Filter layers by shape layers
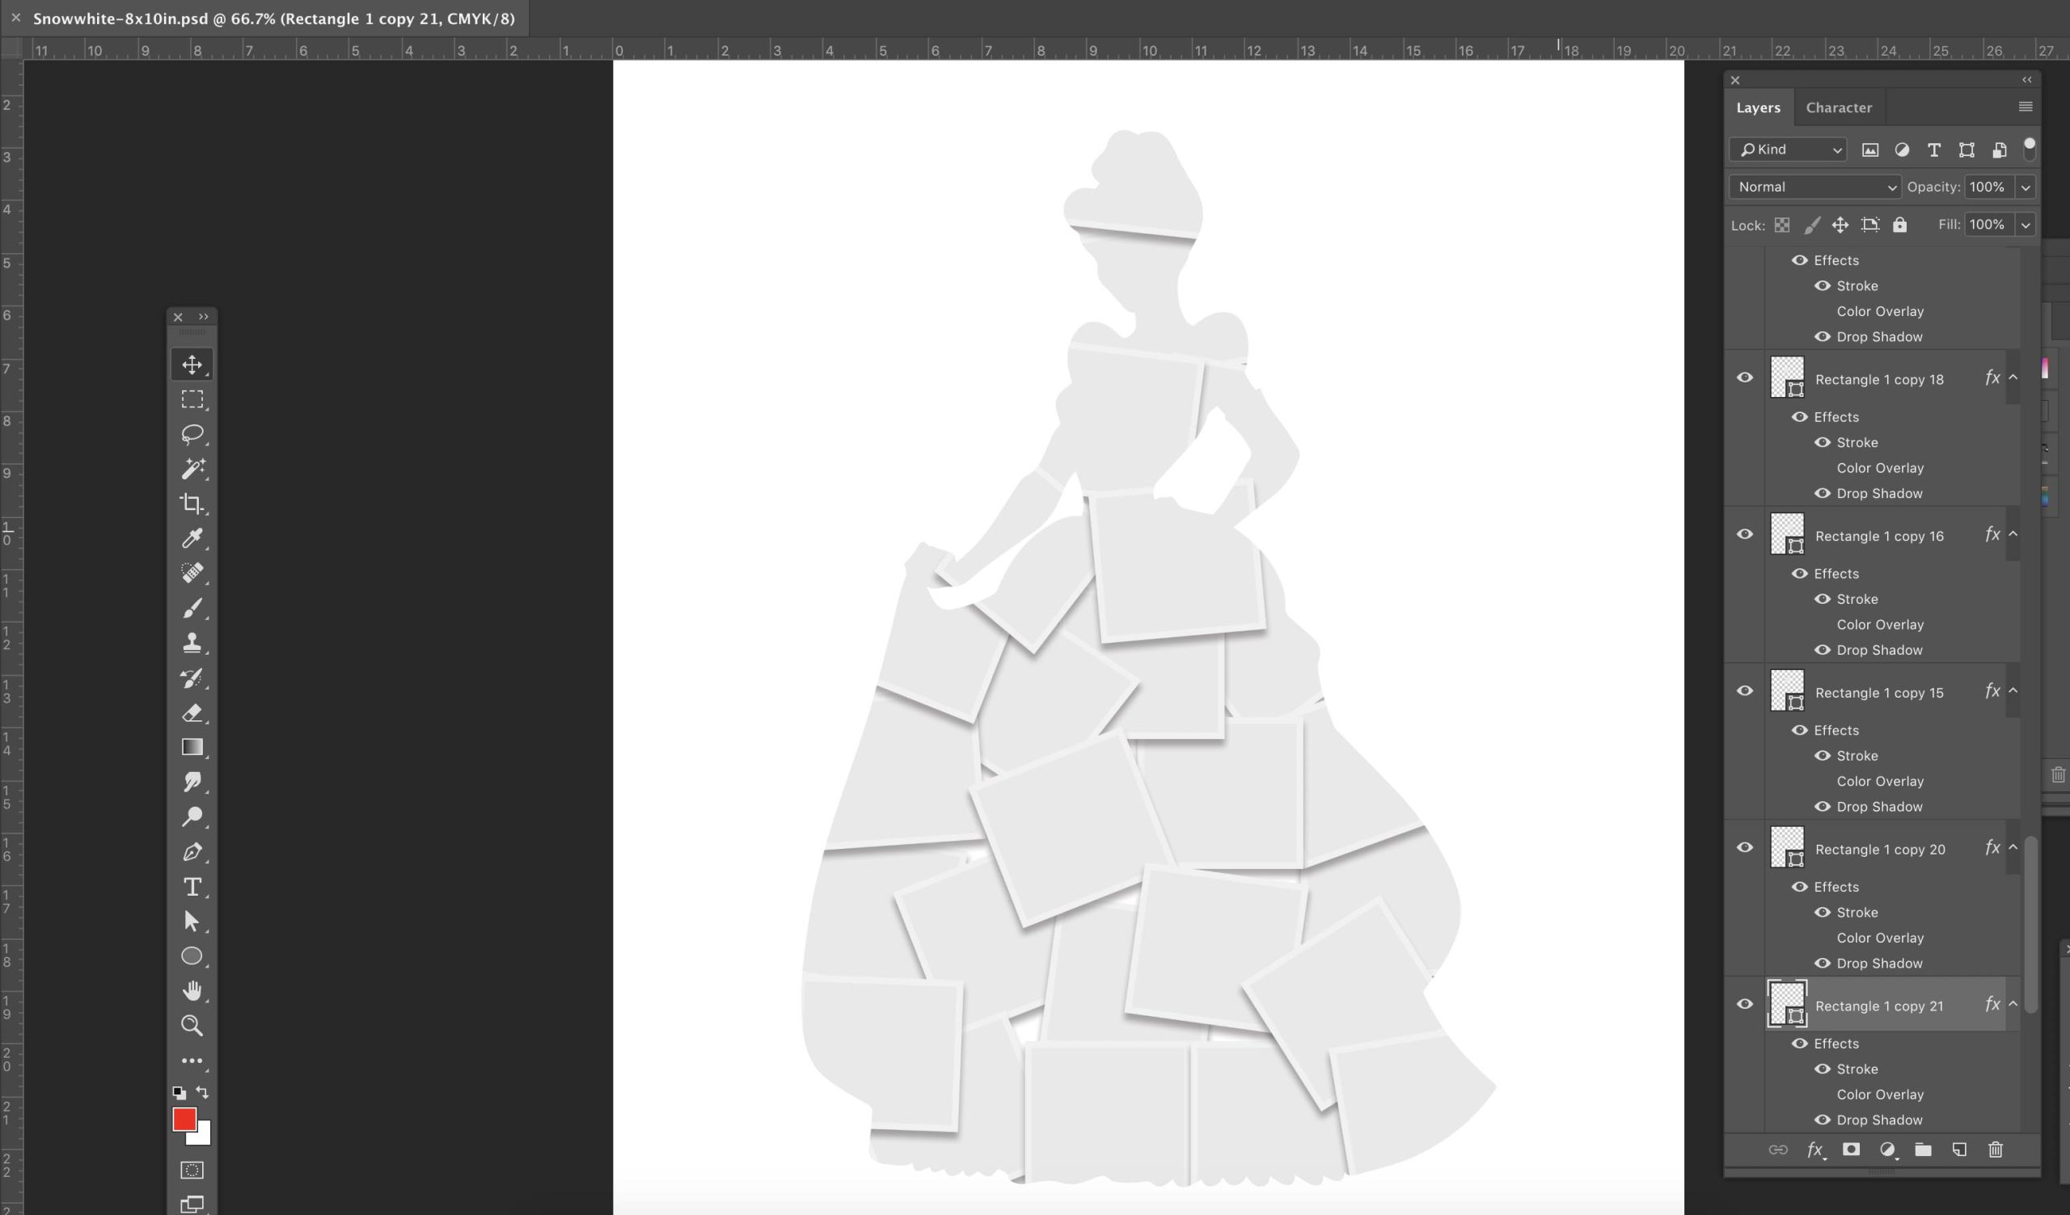Screen dimensions: 2070x1215 point(1966,150)
